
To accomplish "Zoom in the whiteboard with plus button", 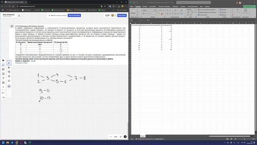I will click(120, 137).
